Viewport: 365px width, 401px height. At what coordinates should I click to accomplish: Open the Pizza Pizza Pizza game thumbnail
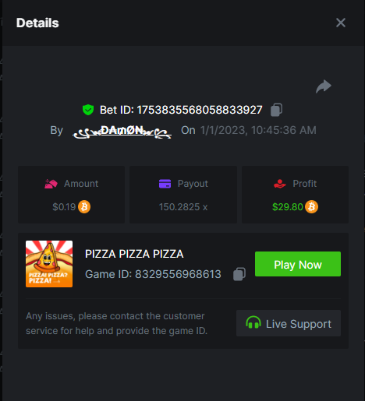(49, 264)
